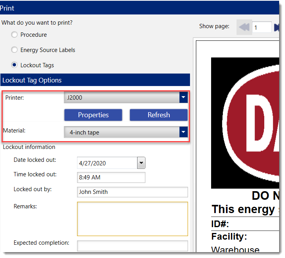Select the Lockout Tags radio button
Viewport: 285px width, 258px height.
(14, 65)
